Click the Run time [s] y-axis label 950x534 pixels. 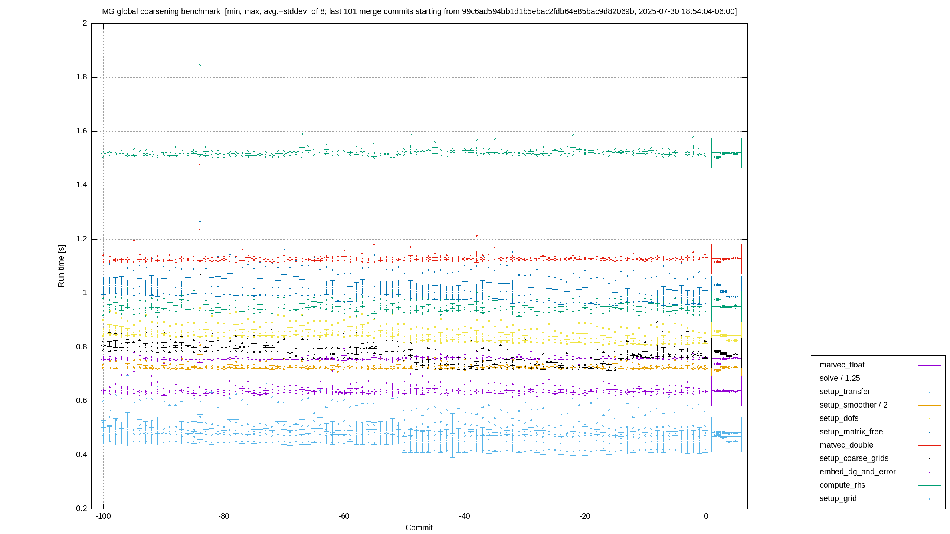point(61,266)
